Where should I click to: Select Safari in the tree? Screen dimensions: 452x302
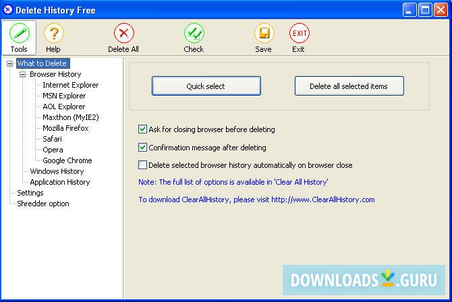click(x=52, y=139)
